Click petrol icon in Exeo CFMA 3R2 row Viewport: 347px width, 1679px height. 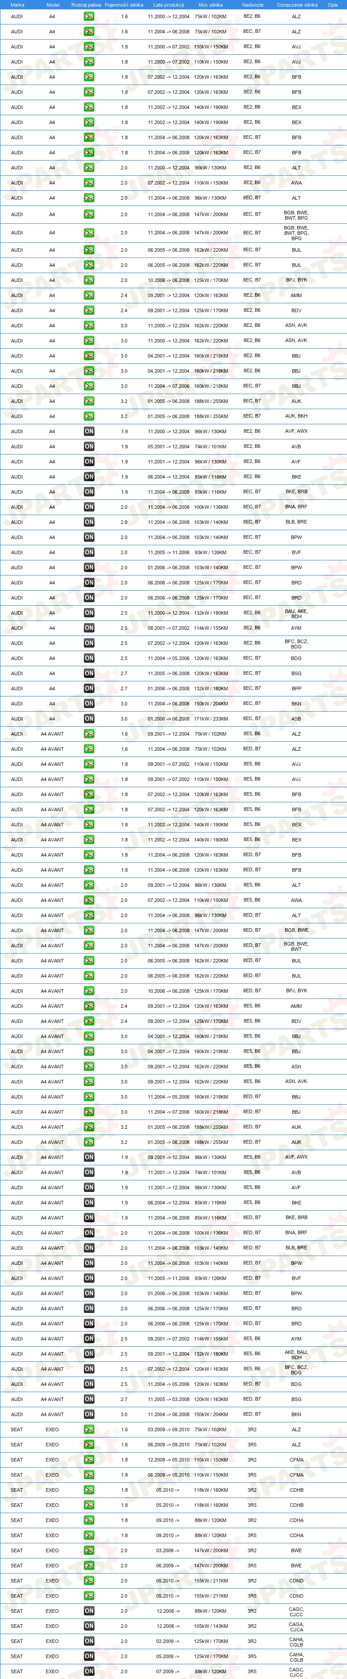[89, 1459]
